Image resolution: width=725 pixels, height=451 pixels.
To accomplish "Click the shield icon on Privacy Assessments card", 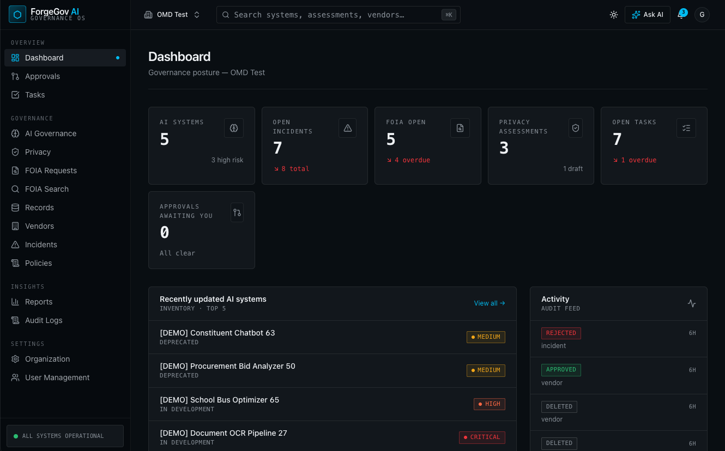I will point(576,128).
